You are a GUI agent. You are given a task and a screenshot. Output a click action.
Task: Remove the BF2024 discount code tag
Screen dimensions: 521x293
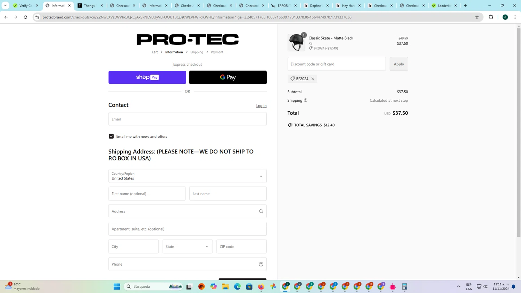pos(313,79)
